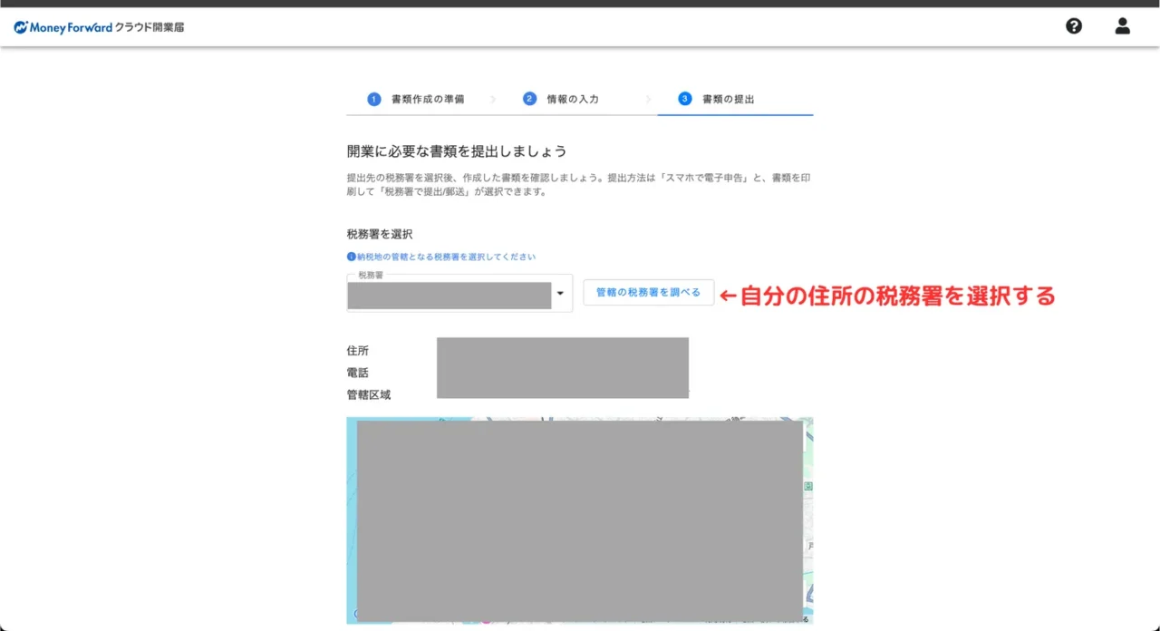Image resolution: width=1160 pixels, height=631 pixels.
Task: Go to the 書類作成の準備 step tab
Action: pos(427,99)
